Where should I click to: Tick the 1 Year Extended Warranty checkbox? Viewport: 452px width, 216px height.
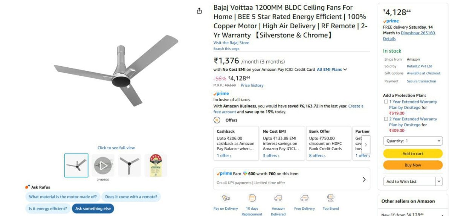coord(386,102)
